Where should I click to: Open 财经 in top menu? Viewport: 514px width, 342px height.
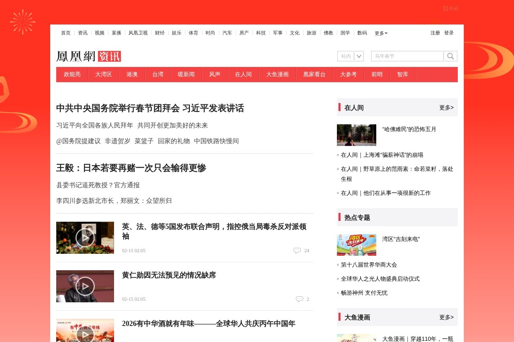[160, 33]
